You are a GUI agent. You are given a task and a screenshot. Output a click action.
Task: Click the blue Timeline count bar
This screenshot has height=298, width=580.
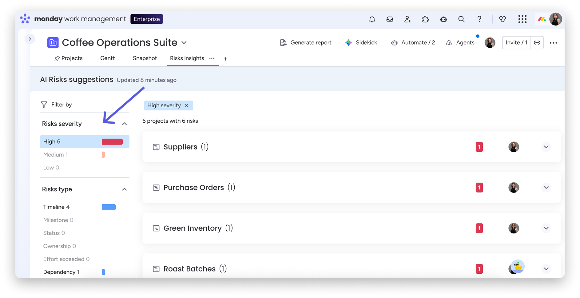[x=109, y=207]
